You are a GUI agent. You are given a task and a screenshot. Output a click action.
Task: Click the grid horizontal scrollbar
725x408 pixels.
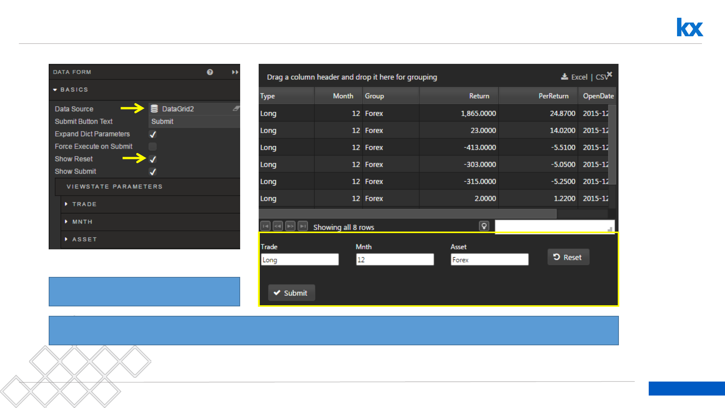click(408, 214)
